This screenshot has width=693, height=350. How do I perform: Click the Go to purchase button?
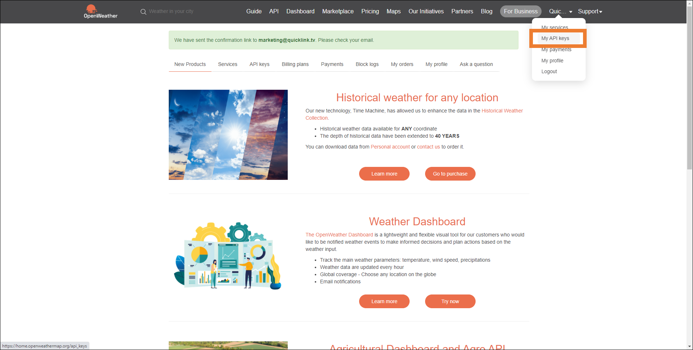pyautogui.click(x=450, y=174)
